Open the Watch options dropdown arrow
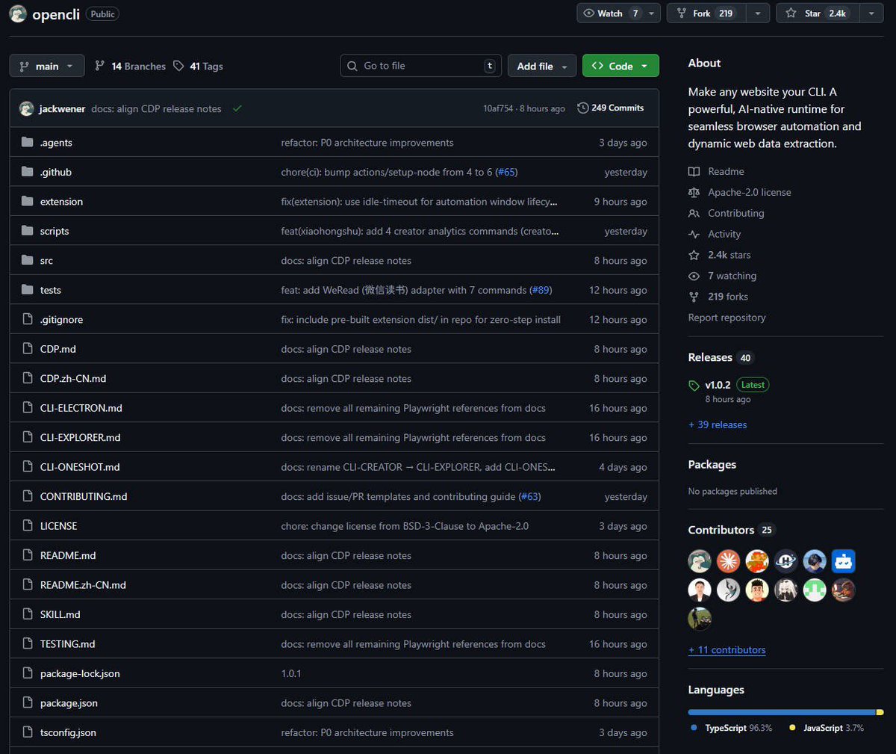 (652, 13)
